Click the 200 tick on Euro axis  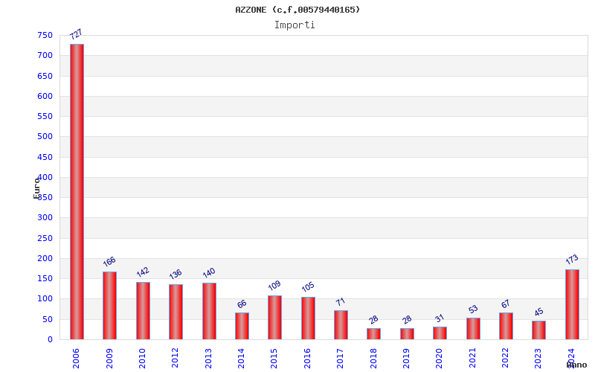point(45,258)
